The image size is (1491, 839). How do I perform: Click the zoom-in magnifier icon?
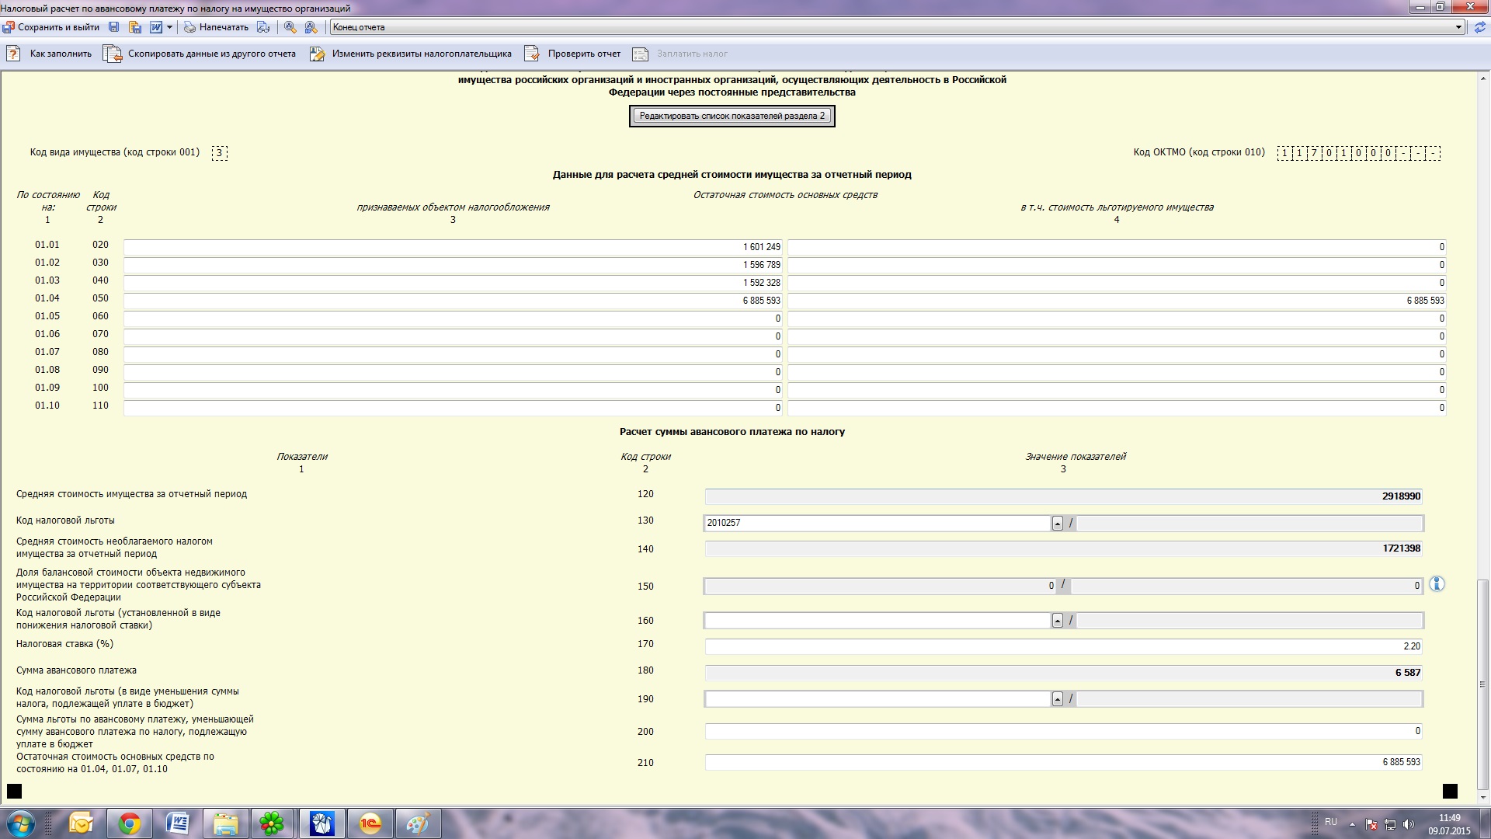tap(290, 27)
